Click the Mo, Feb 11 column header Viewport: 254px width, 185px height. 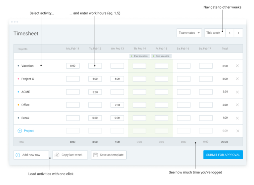tap(72, 49)
